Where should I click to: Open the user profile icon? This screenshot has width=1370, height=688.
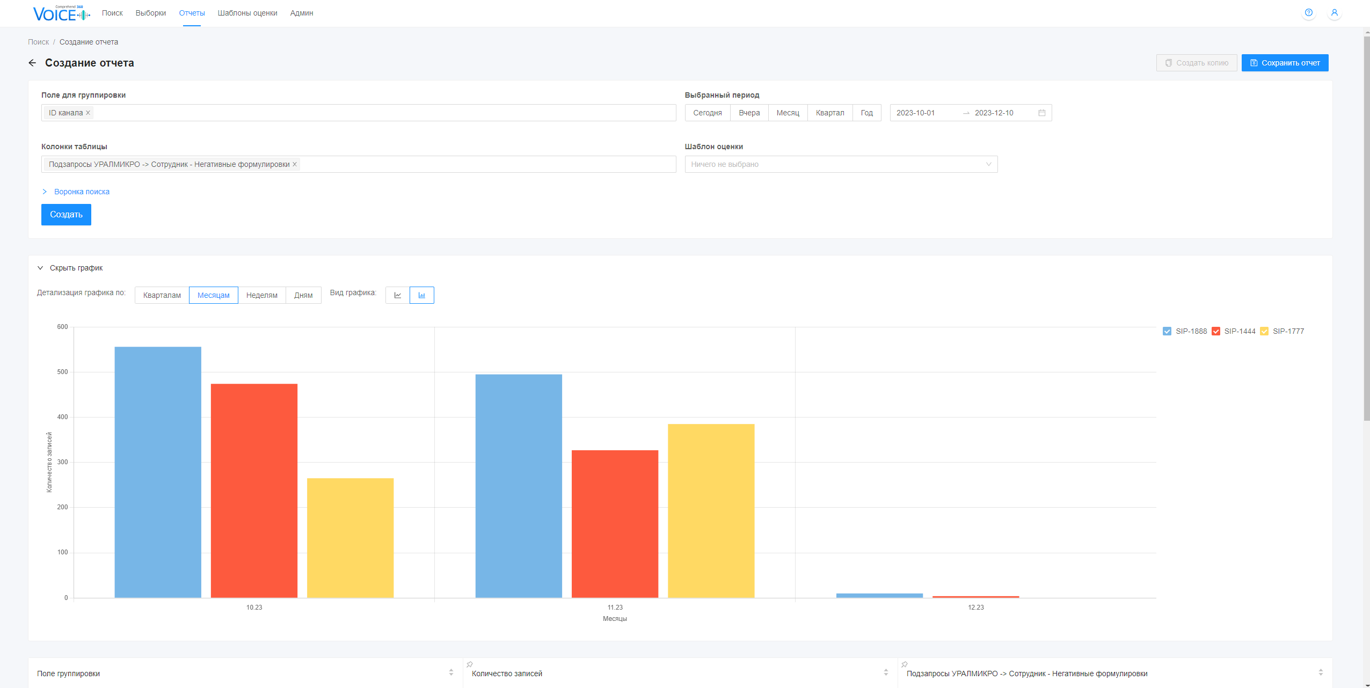point(1334,13)
